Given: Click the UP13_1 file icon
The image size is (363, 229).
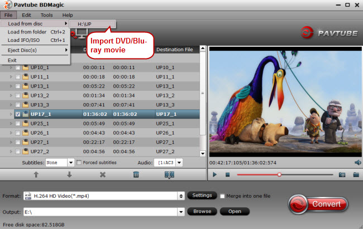Looking at the screenshot, I should point(26,86).
